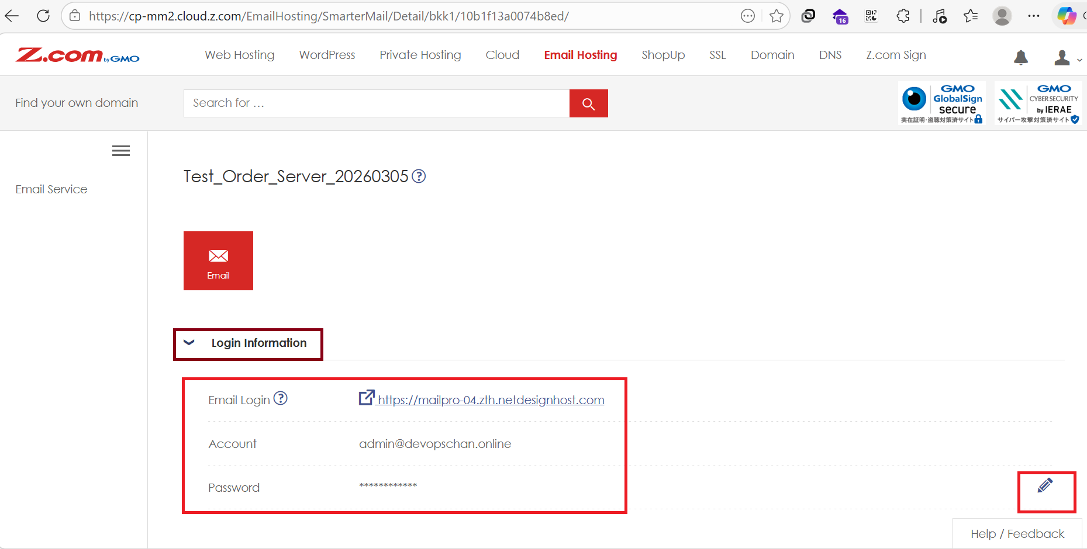Open browser settings and more menu
This screenshot has width=1087, height=549.
pos(1034,16)
